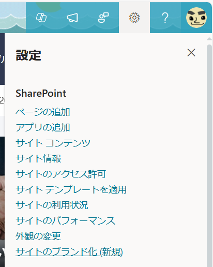The width and height of the screenshot is (213, 267).
Task: View サイトの利用状況
Action: (52, 205)
